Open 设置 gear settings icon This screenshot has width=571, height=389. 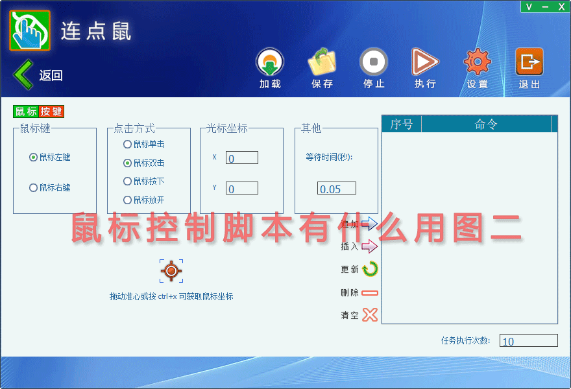478,62
